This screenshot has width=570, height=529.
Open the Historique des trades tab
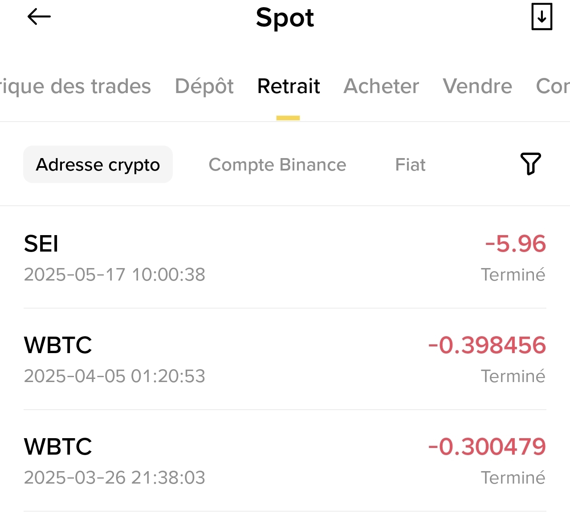[x=76, y=86]
